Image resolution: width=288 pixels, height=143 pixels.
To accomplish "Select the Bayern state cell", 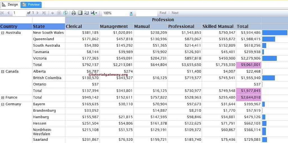I will coord(49,104).
